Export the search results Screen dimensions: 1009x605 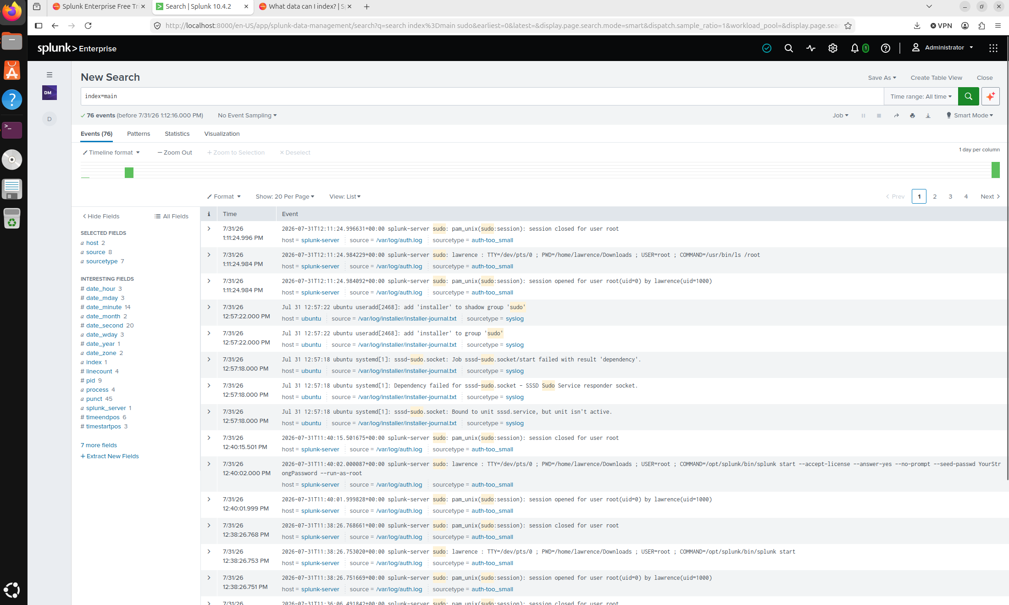[928, 116]
